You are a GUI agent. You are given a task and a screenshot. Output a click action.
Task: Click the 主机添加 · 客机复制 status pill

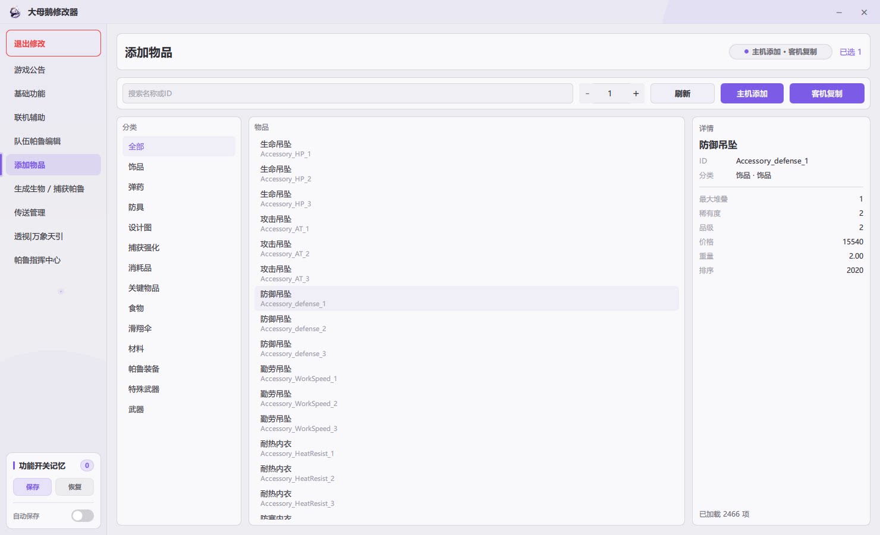click(781, 52)
